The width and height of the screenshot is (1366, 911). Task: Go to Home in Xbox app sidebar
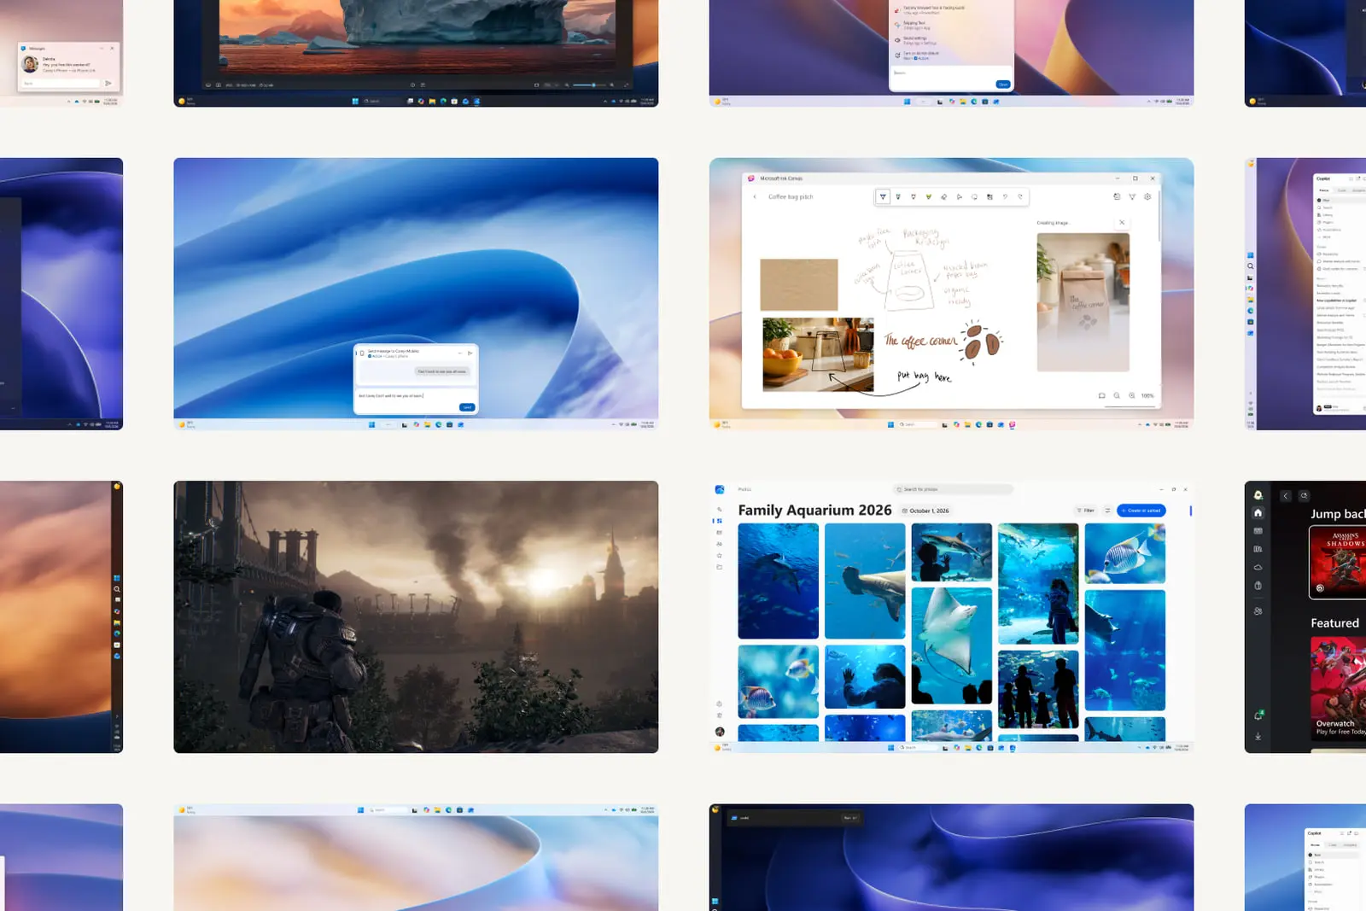tap(1258, 513)
